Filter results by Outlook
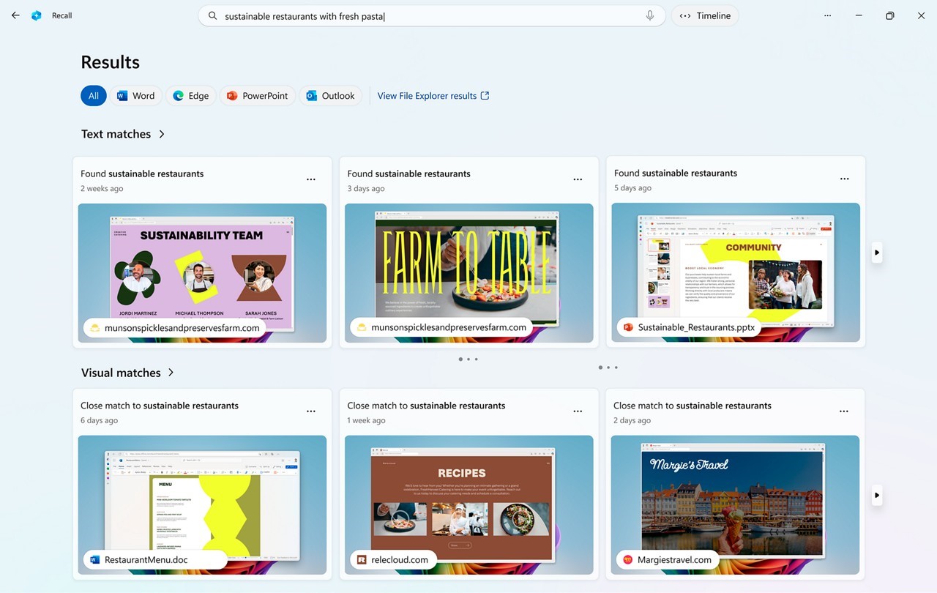937x593 pixels. coord(330,96)
